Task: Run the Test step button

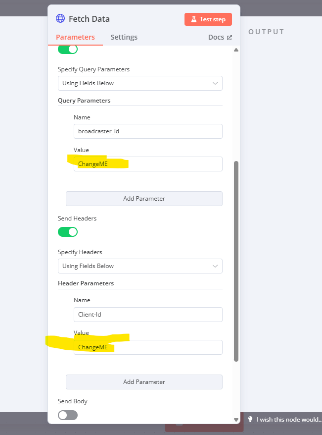Action: pyautogui.click(x=208, y=19)
